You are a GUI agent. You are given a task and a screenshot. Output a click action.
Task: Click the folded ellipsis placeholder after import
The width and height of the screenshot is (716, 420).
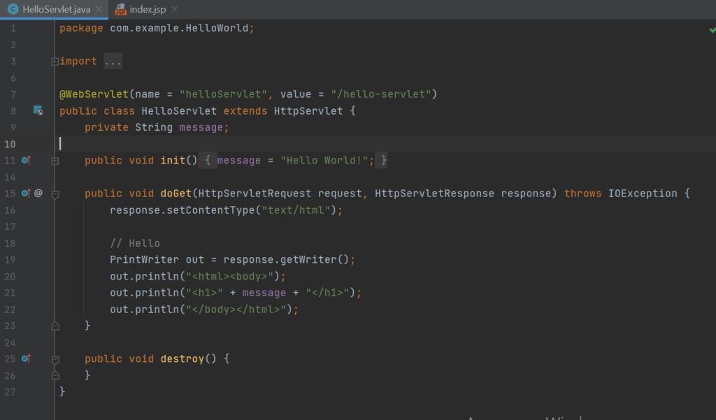click(113, 61)
